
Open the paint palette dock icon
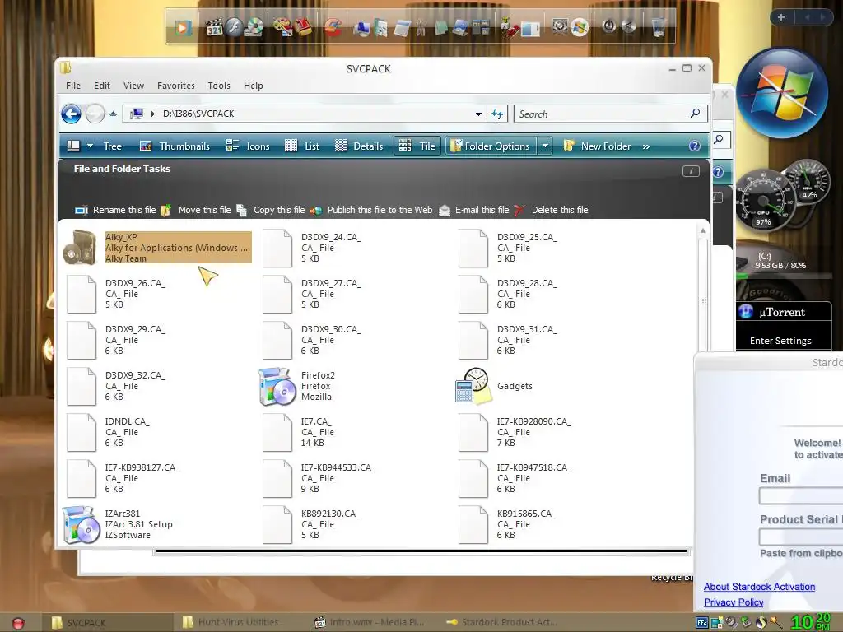[282, 26]
